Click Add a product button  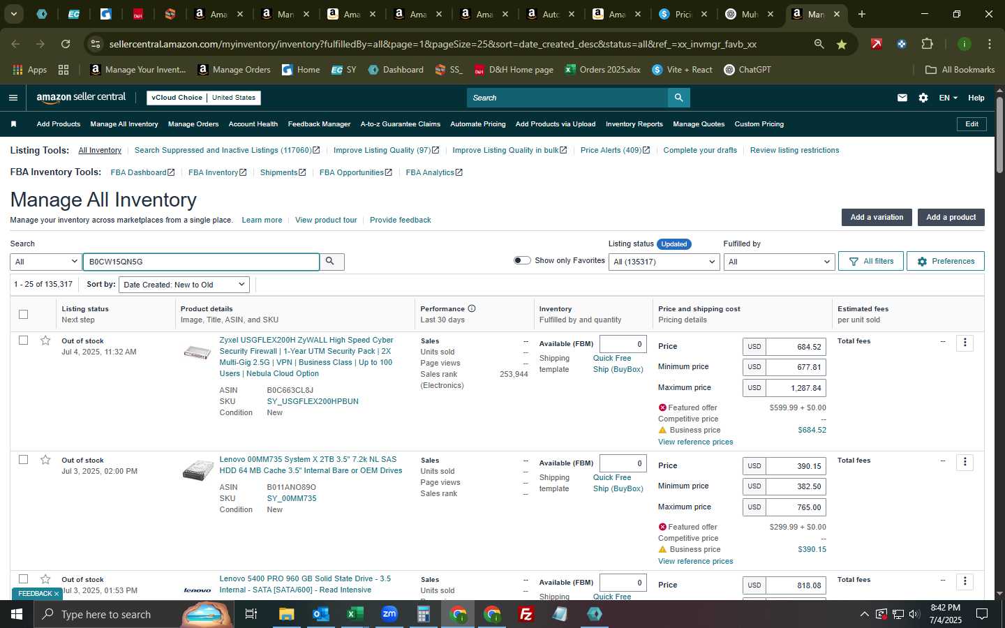(951, 217)
